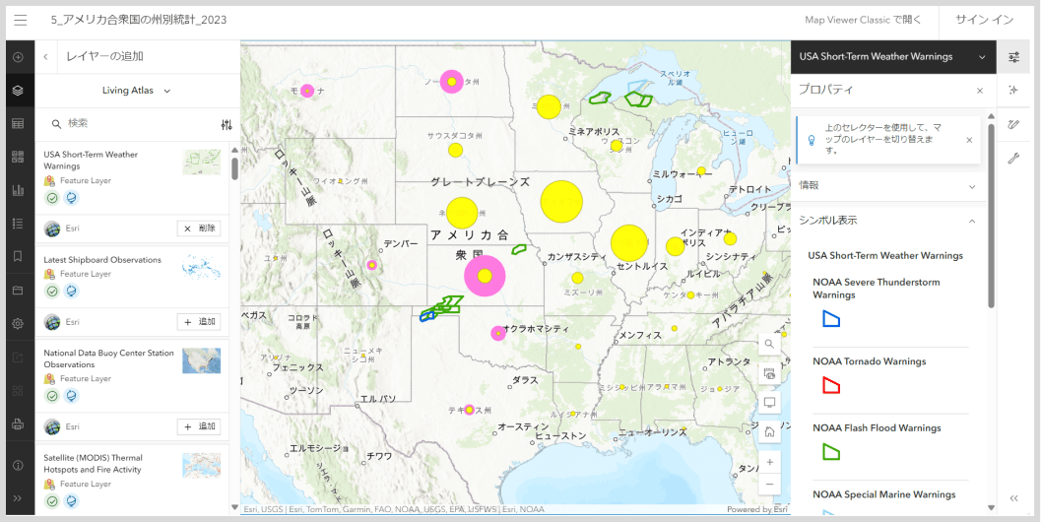Add Latest Shipboard Observations with 追加
The height and width of the screenshot is (522, 1041).
[199, 322]
